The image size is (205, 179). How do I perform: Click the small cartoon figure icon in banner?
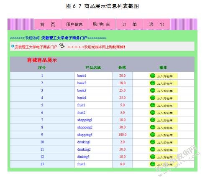[x=62, y=45]
